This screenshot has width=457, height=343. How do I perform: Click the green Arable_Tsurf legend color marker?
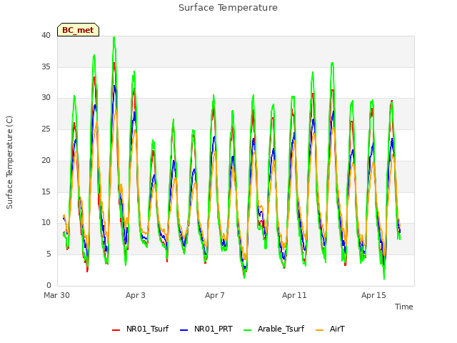pos(248,330)
